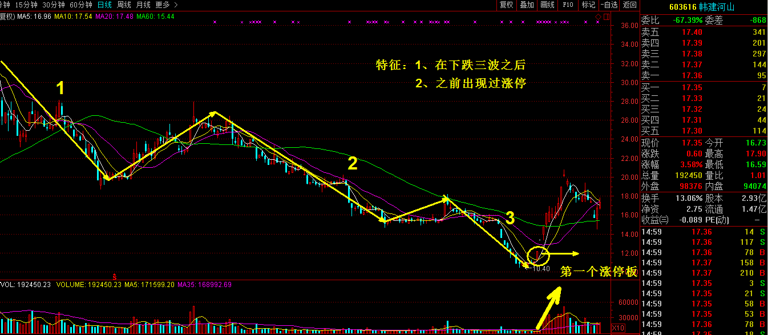Viewport: 768px width, 335px height.
Task: Select the 60分钟 period tab
Action: pyautogui.click(x=81, y=5)
